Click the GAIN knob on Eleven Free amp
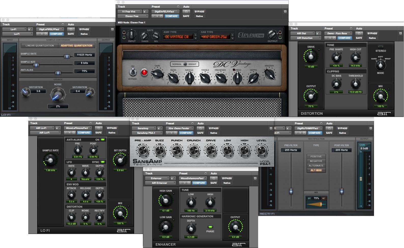The image size is (404, 248). click(x=157, y=74)
